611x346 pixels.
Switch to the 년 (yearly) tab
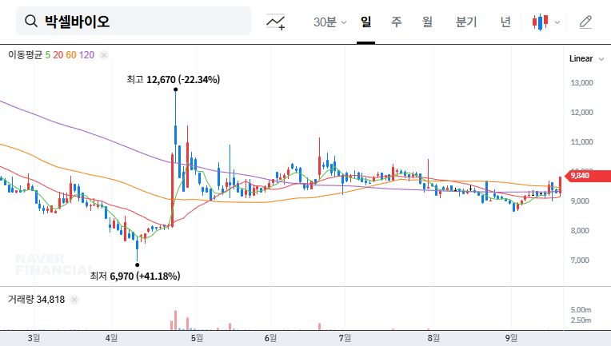tap(505, 22)
